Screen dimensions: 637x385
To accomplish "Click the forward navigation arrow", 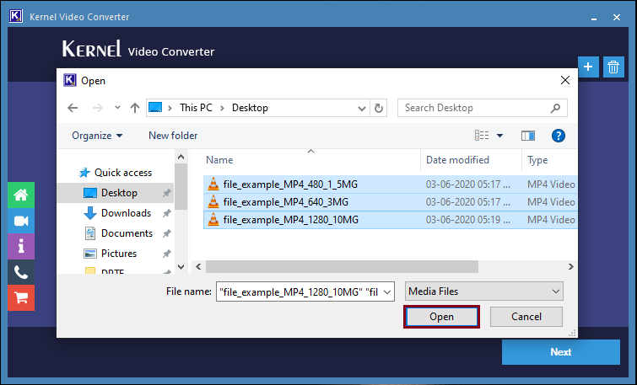I will [x=98, y=108].
